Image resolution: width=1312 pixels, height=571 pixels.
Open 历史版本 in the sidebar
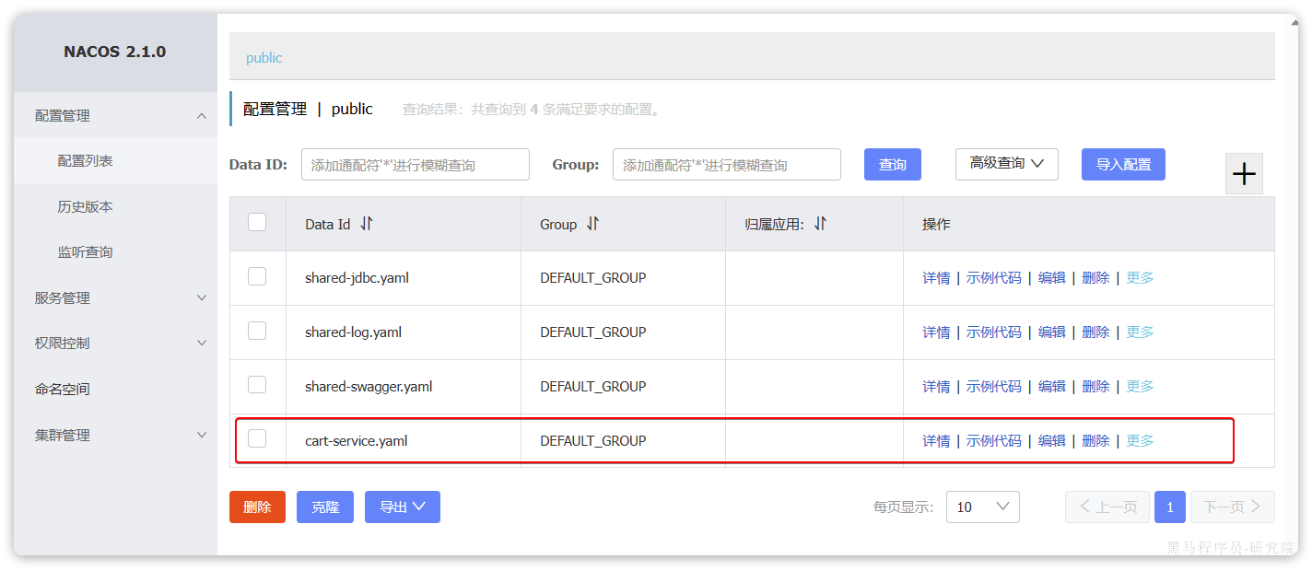coord(85,206)
